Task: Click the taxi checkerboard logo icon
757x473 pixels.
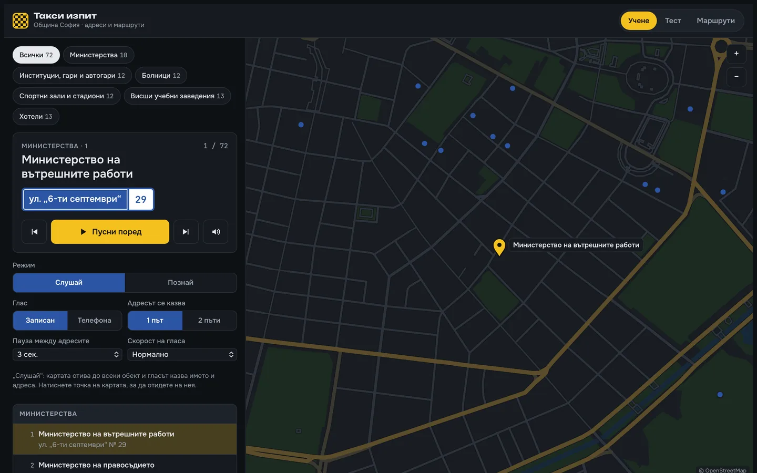Action: [x=21, y=20]
